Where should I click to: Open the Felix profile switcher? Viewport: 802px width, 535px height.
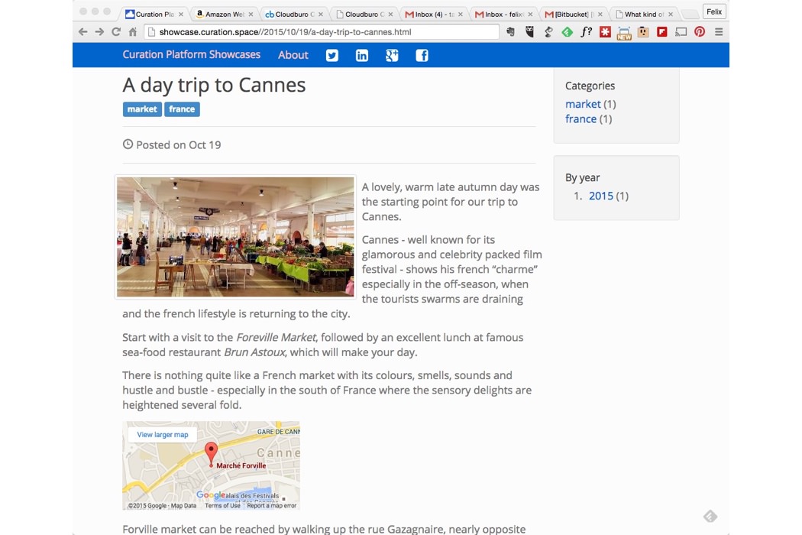coord(713,11)
